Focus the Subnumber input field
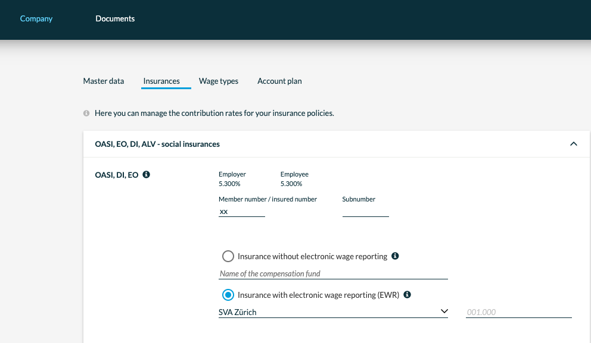The width and height of the screenshot is (591, 343). pos(366,212)
